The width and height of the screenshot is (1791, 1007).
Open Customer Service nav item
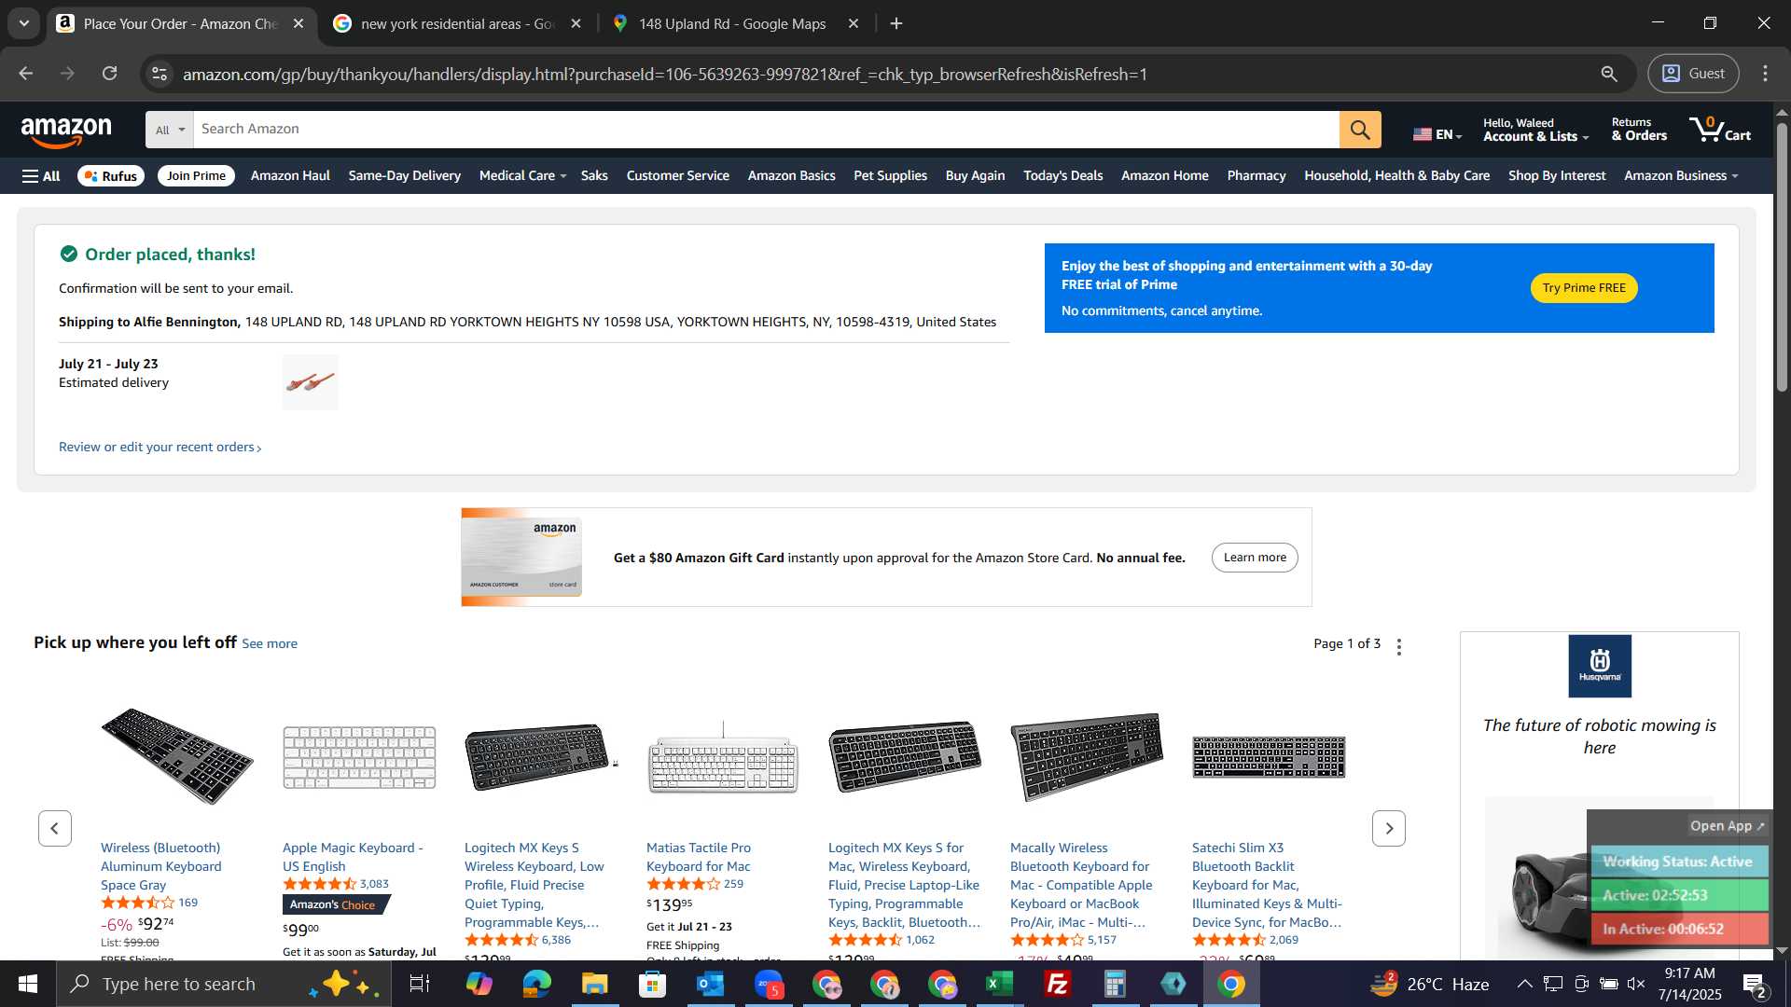pyautogui.click(x=677, y=175)
